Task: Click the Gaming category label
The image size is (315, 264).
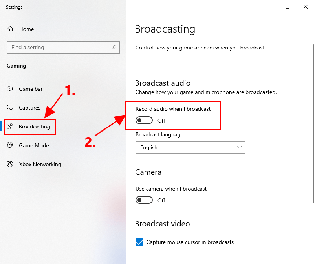Action: 16,66
